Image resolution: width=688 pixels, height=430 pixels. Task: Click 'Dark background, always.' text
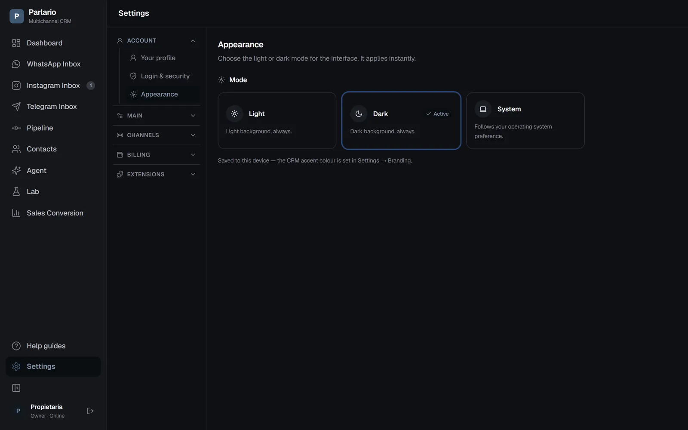point(383,132)
